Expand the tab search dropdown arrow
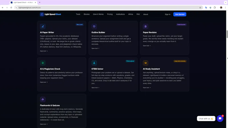Image resolution: width=228 pixels, height=128 pixels. point(225,3)
